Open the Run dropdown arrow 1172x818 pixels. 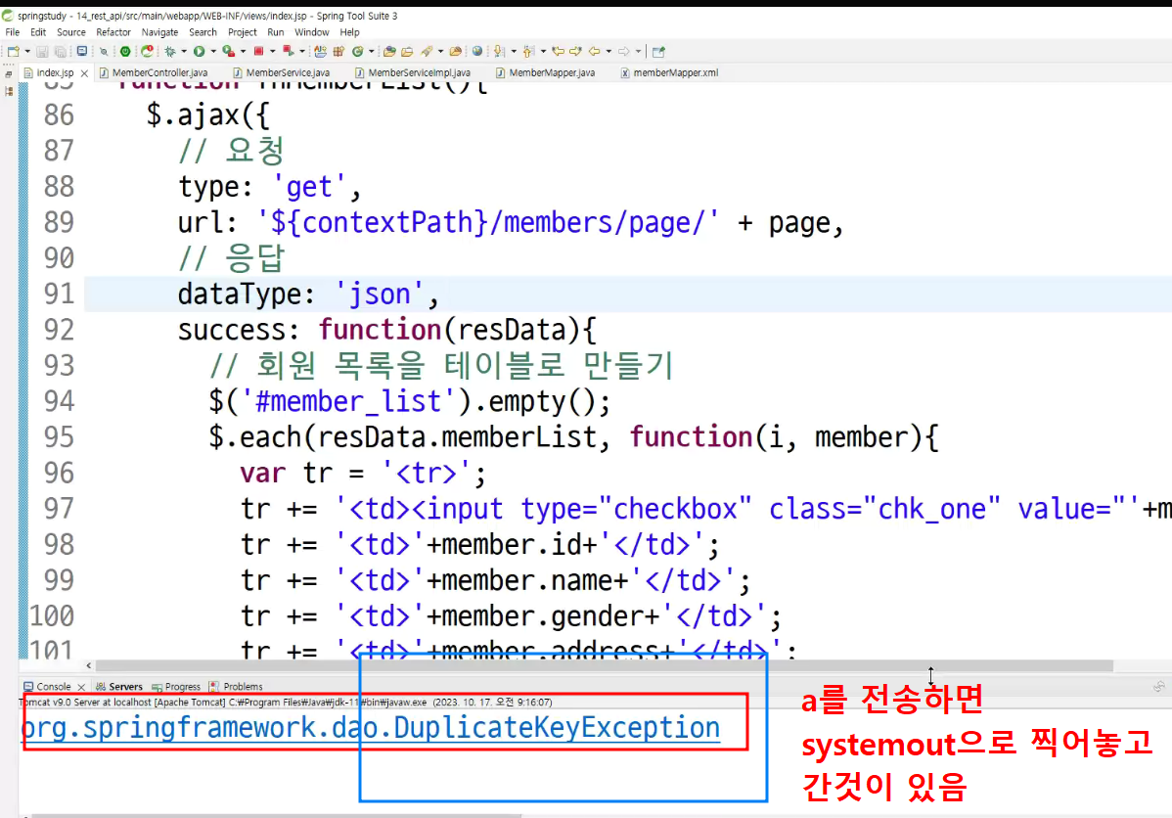point(213,52)
